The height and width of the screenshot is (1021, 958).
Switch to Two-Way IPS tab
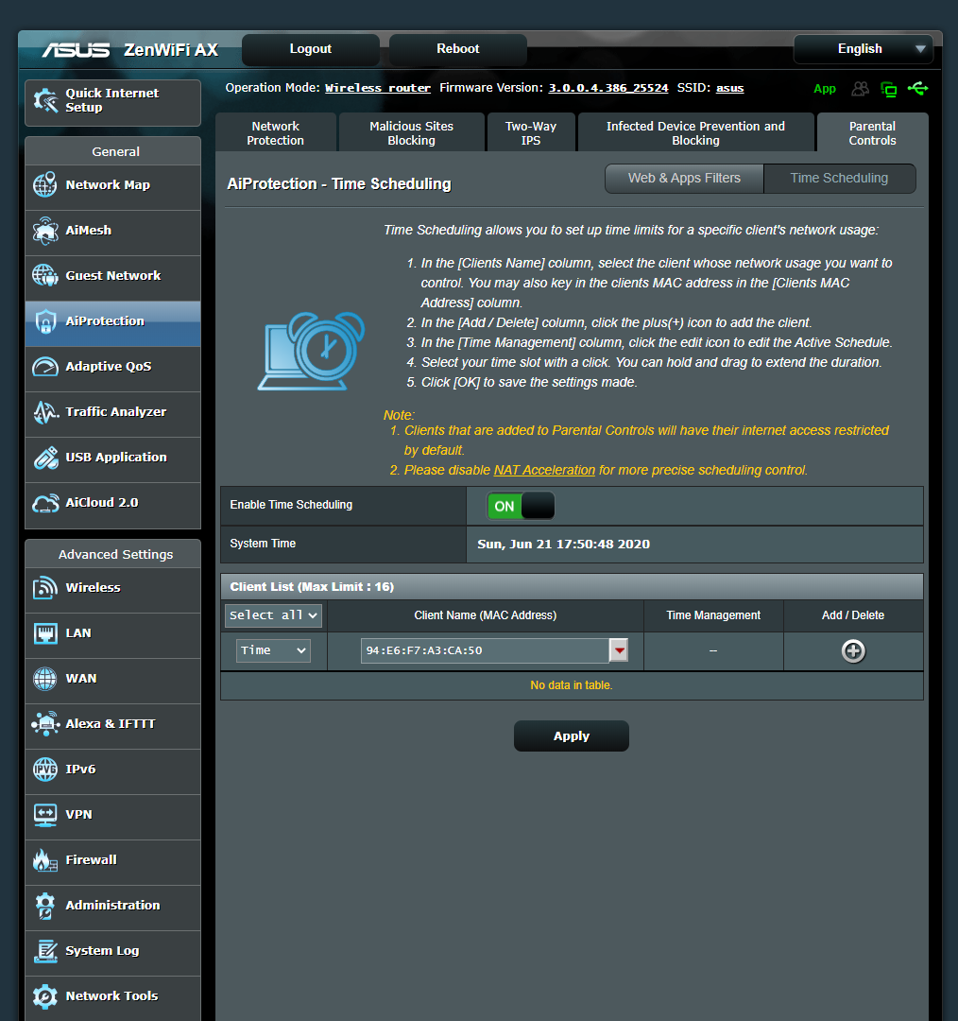pos(531,133)
